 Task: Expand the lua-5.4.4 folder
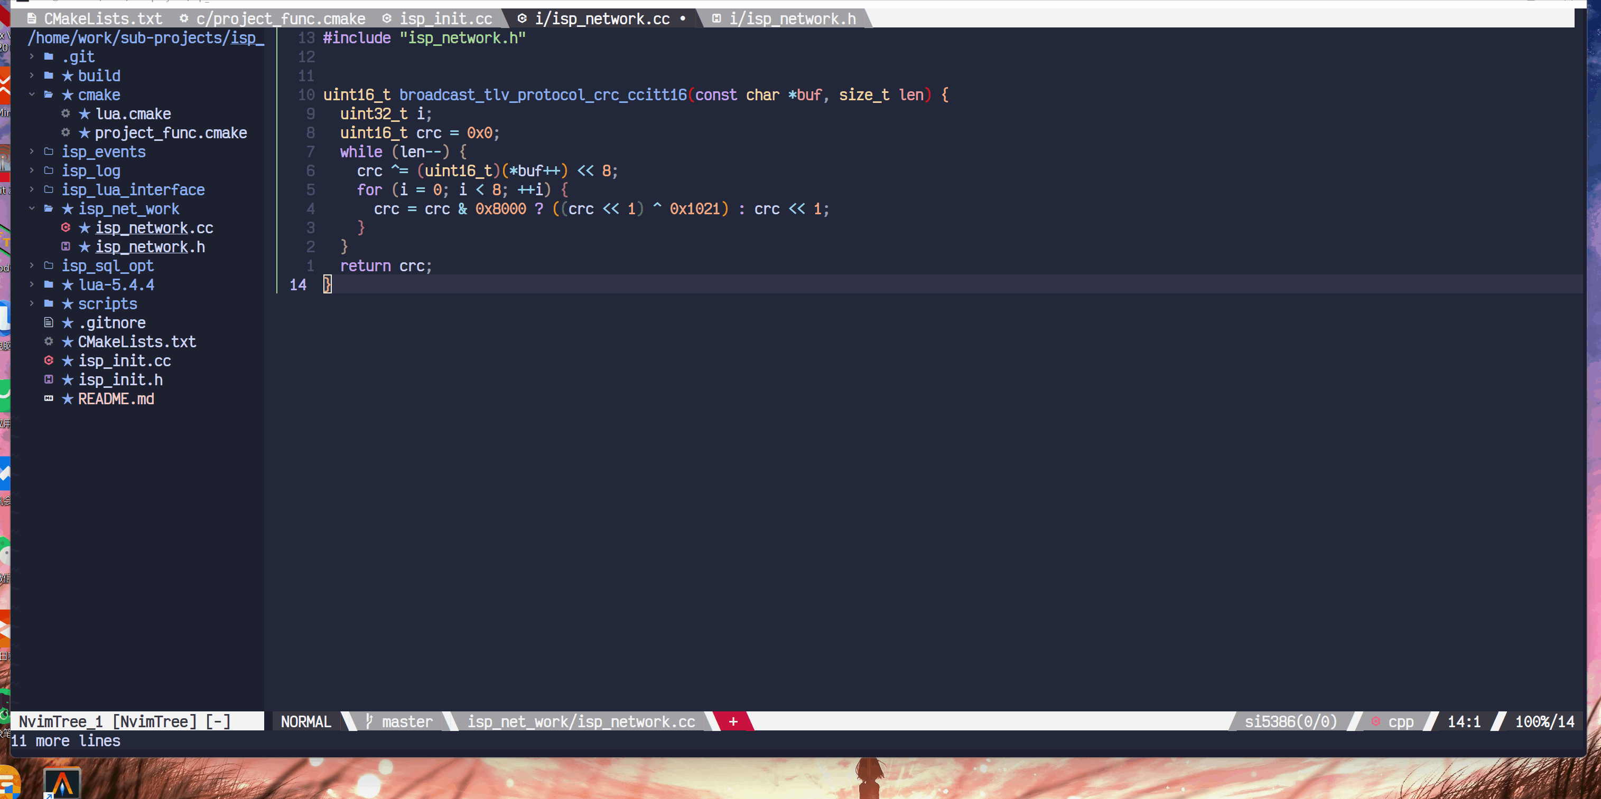point(31,284)
